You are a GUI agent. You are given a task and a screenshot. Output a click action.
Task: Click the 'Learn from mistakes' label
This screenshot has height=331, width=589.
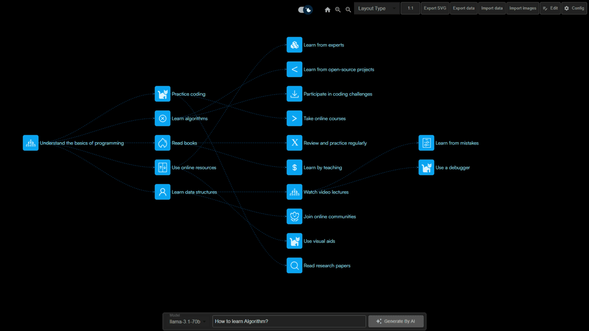[x=457, y=143]
